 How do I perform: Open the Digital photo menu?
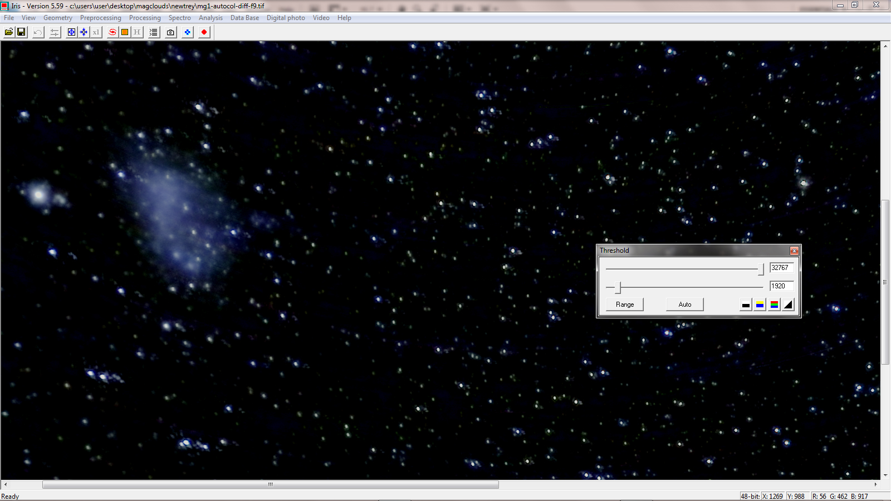click(286, 18)
